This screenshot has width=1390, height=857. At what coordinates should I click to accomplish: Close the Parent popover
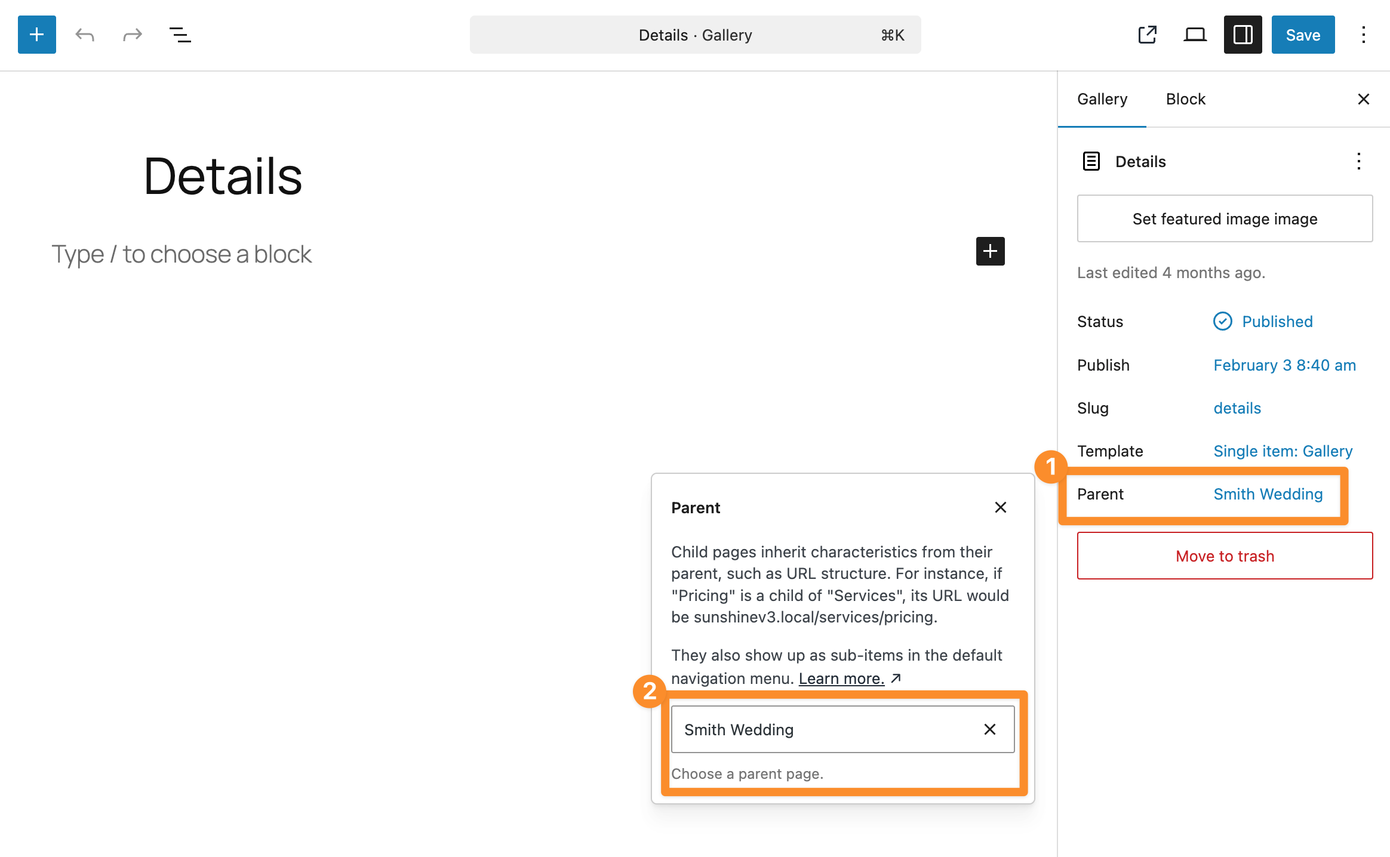coord(1001,507)
